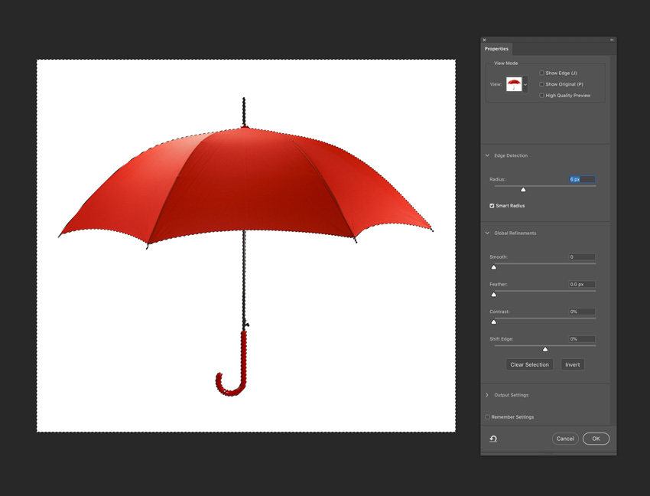Select the Properties tab
The height and width of the screenshot is (496, 650).
(496, 49)
